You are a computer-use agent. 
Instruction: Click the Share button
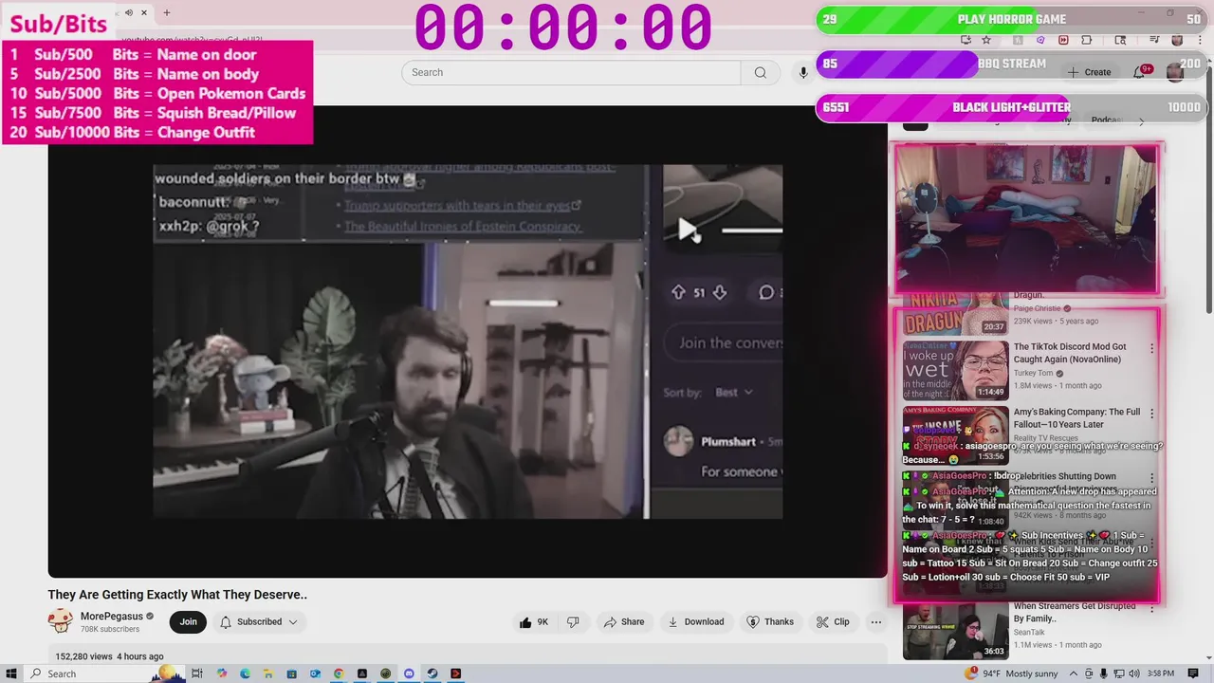click(623, 622)
